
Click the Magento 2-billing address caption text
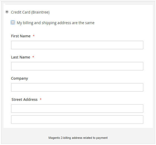pyautogui.click(x=78, y=138)
